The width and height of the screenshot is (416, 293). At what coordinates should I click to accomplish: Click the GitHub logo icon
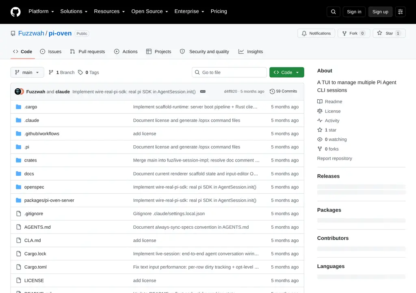tap(15, 12)
